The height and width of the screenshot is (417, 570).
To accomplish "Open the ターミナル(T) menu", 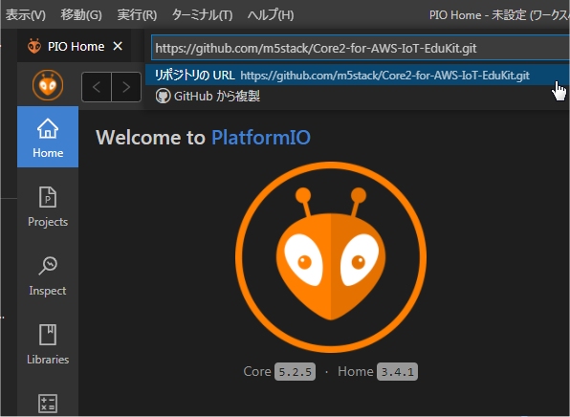I will (x=202, y=15).
